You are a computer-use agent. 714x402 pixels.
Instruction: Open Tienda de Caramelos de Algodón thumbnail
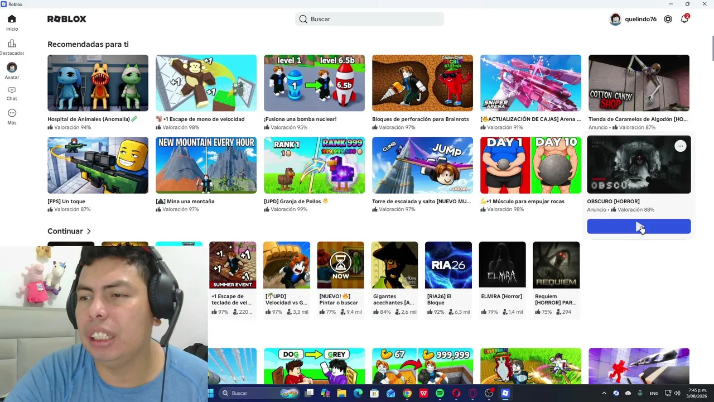pos(639,83)
